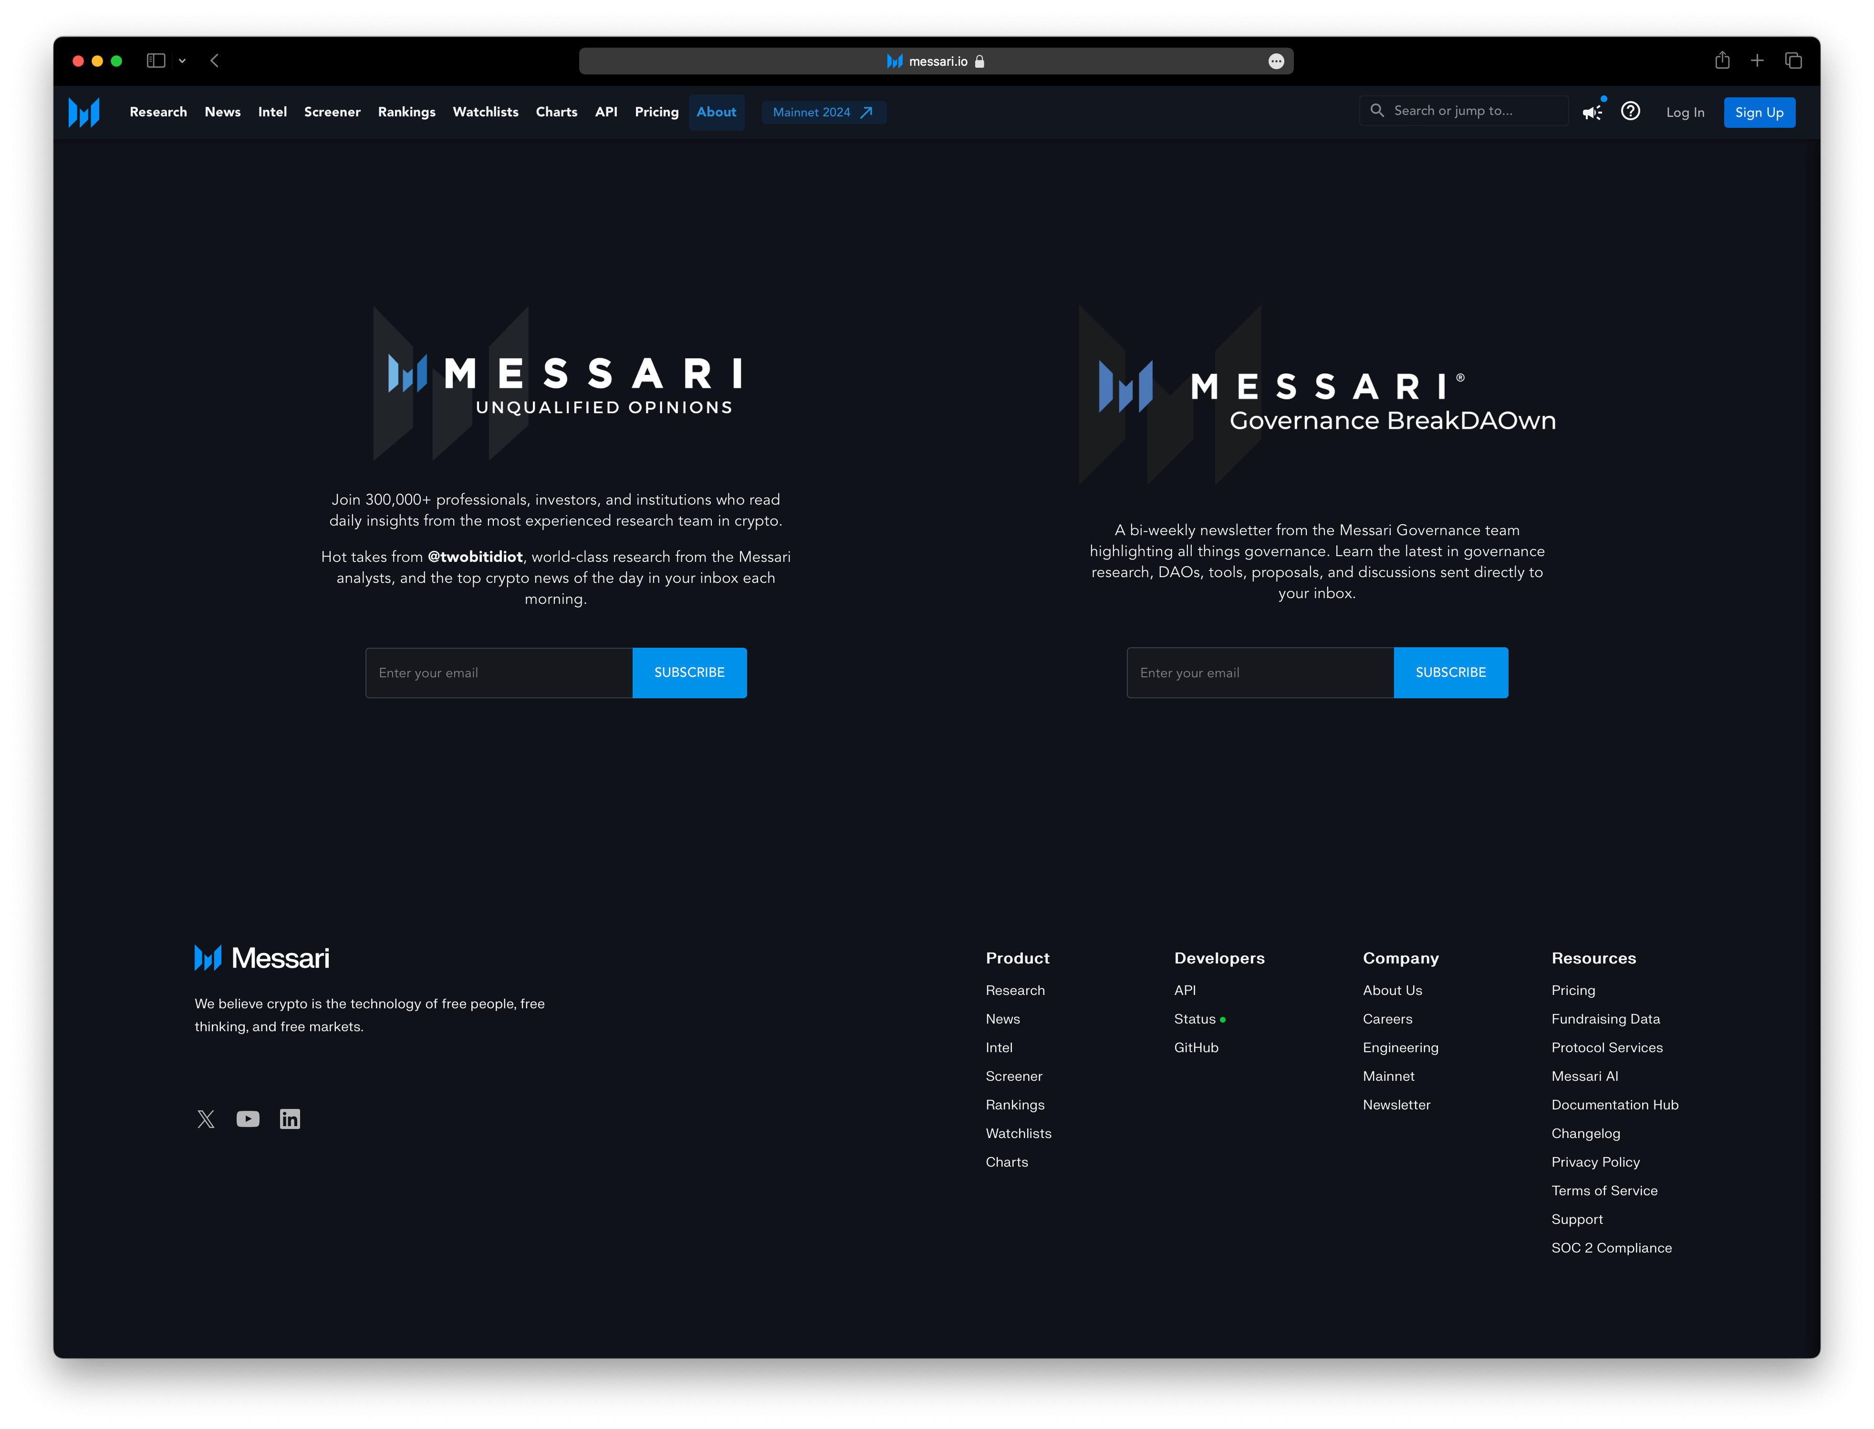Viewport: 1874px width, 1429px height.
Task: Open the Pricing nav item
Action: [656, 112]
